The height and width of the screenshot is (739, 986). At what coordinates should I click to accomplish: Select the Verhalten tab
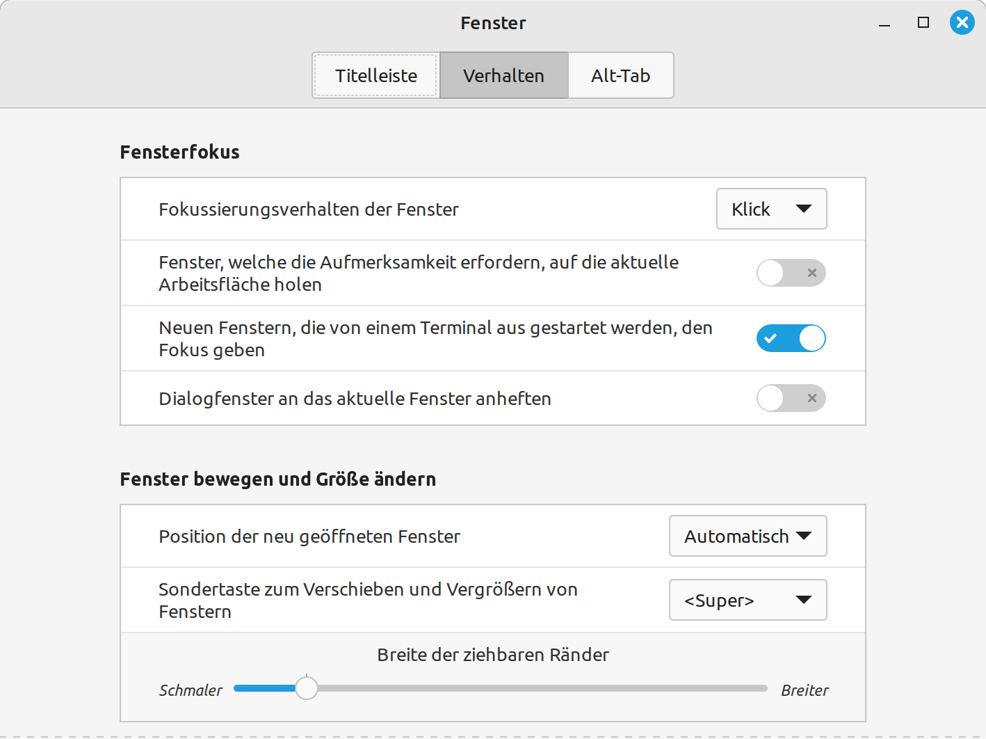coord(503,75)
